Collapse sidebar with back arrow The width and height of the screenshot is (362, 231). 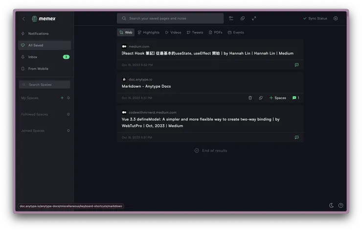(24, 19)
